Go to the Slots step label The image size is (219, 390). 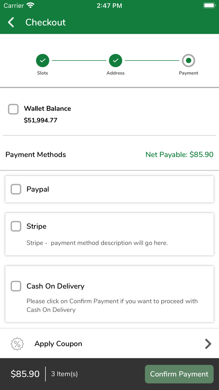[x=43, y=73]
